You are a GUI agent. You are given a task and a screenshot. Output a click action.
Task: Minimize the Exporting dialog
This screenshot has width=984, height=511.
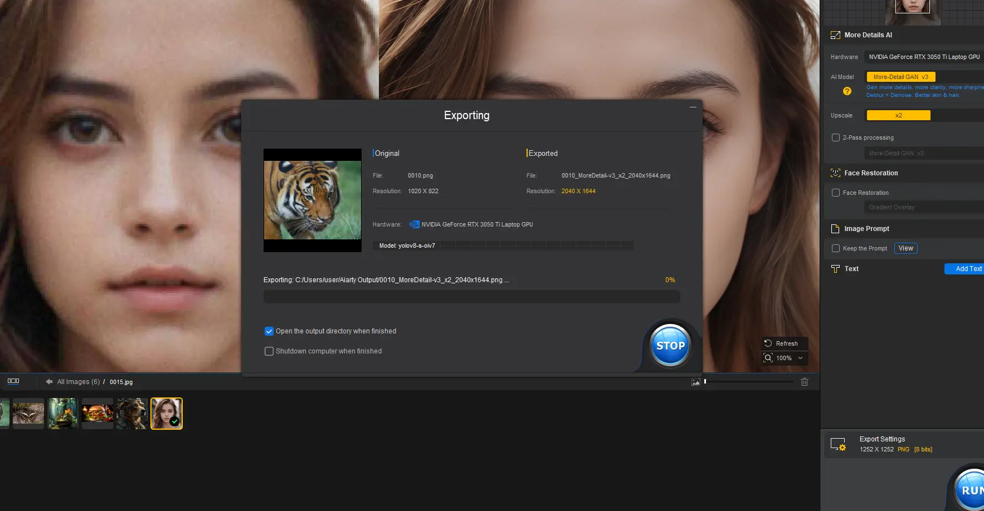click(x=693, y=107)
